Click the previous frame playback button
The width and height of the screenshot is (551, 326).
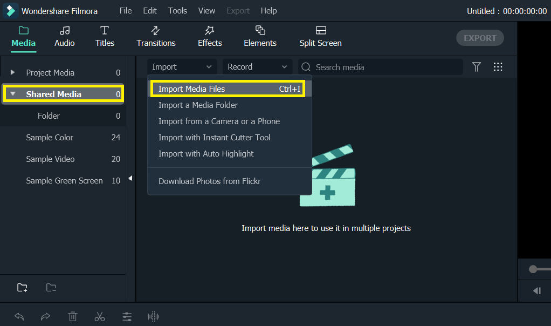click(537, 291)
